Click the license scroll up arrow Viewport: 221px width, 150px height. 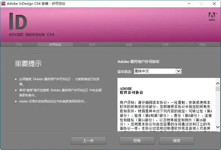coord(218,83)
